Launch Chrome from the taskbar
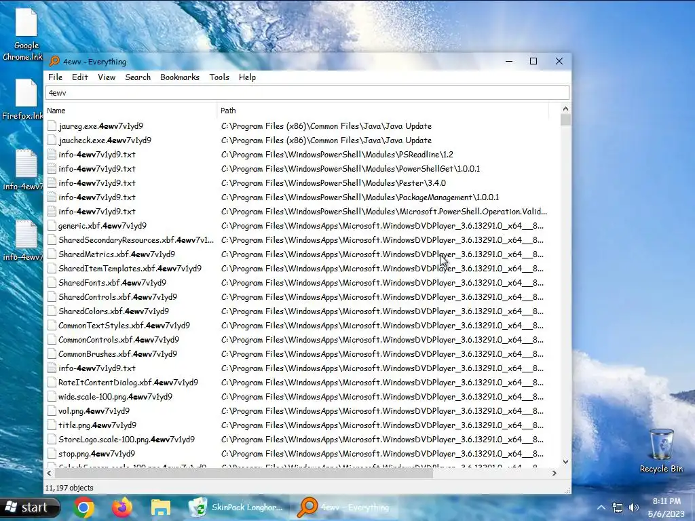This screenshot has height=521, width=695. click(x=83, y=507)
